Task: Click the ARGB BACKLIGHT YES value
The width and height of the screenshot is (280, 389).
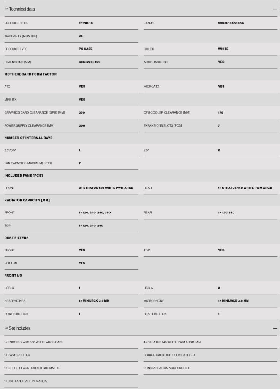Action: coord(220,62)
